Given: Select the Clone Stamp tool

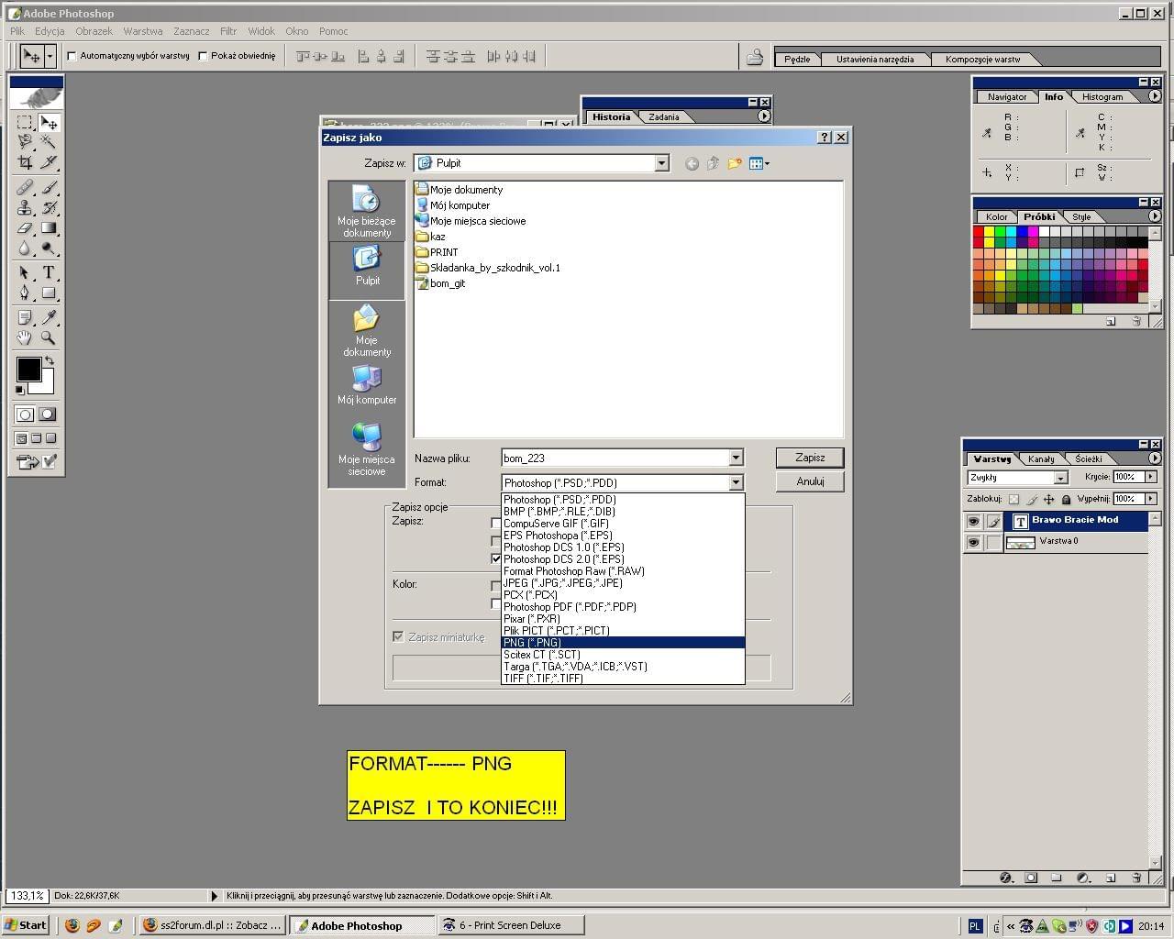Looking at the screenshot, I should point(25,208).
